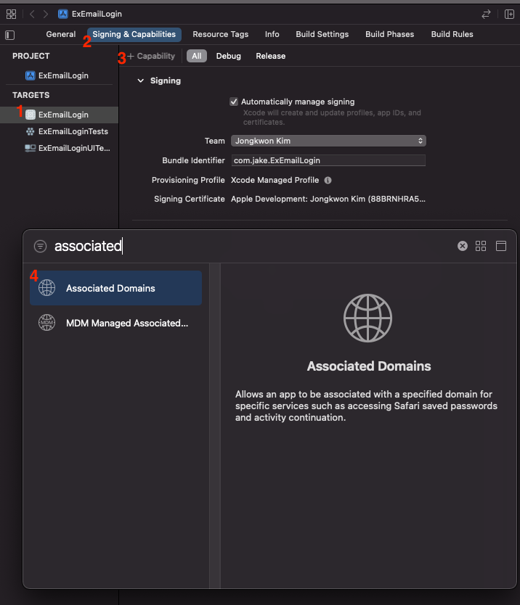Open the related items grid menu

[11, 15]
